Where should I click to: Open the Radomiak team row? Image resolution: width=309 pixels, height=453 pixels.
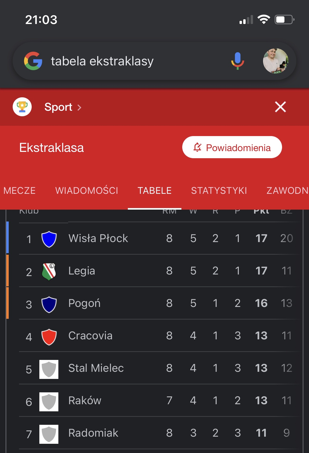(x=93, y=433)
